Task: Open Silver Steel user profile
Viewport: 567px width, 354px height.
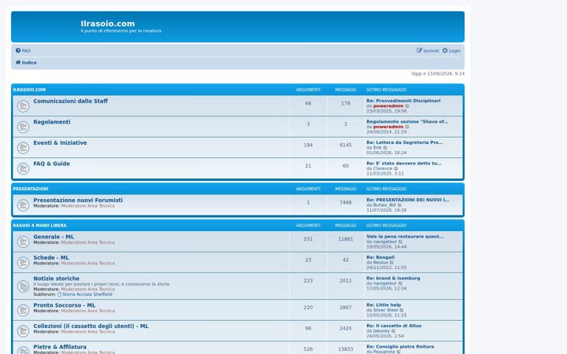Action: click(x=385, y=310)
